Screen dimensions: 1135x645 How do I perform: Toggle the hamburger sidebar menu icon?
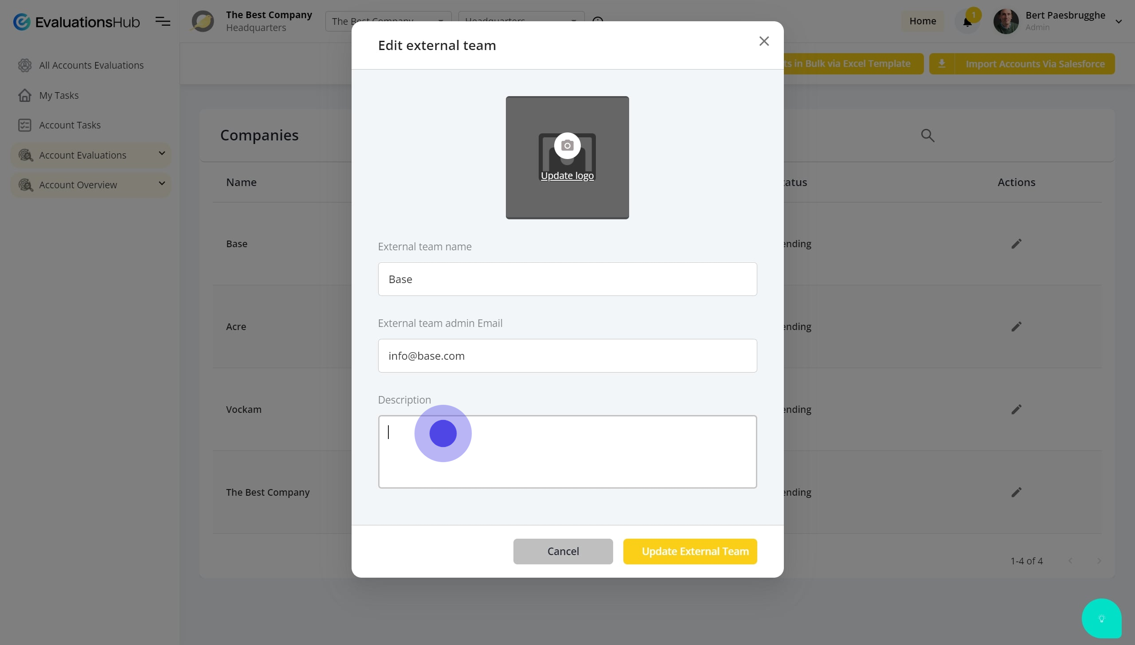pos(163,21)
